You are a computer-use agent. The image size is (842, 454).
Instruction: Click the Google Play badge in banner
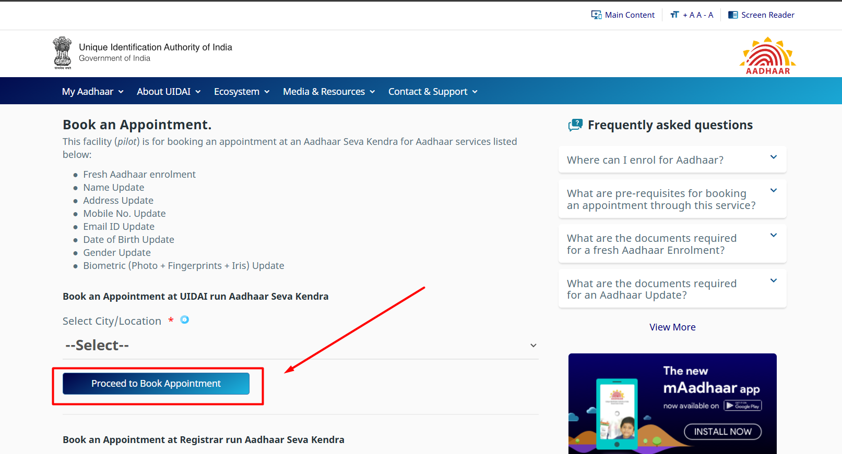coord(742,406)
